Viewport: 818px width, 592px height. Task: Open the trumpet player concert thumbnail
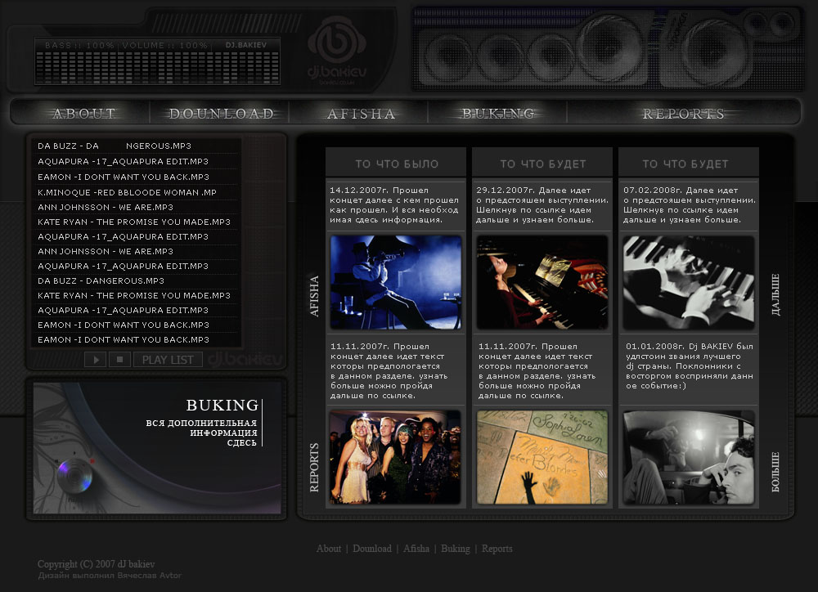tap(396, 282)
